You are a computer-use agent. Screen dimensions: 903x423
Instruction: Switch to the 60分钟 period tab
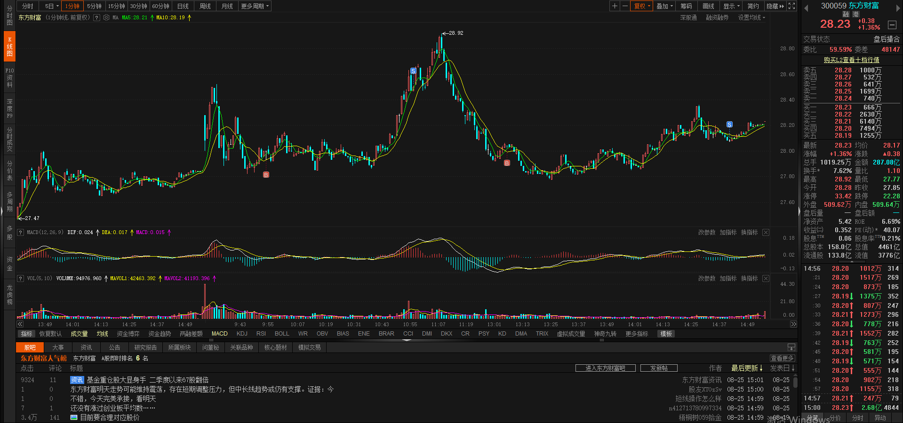[160, 6]
